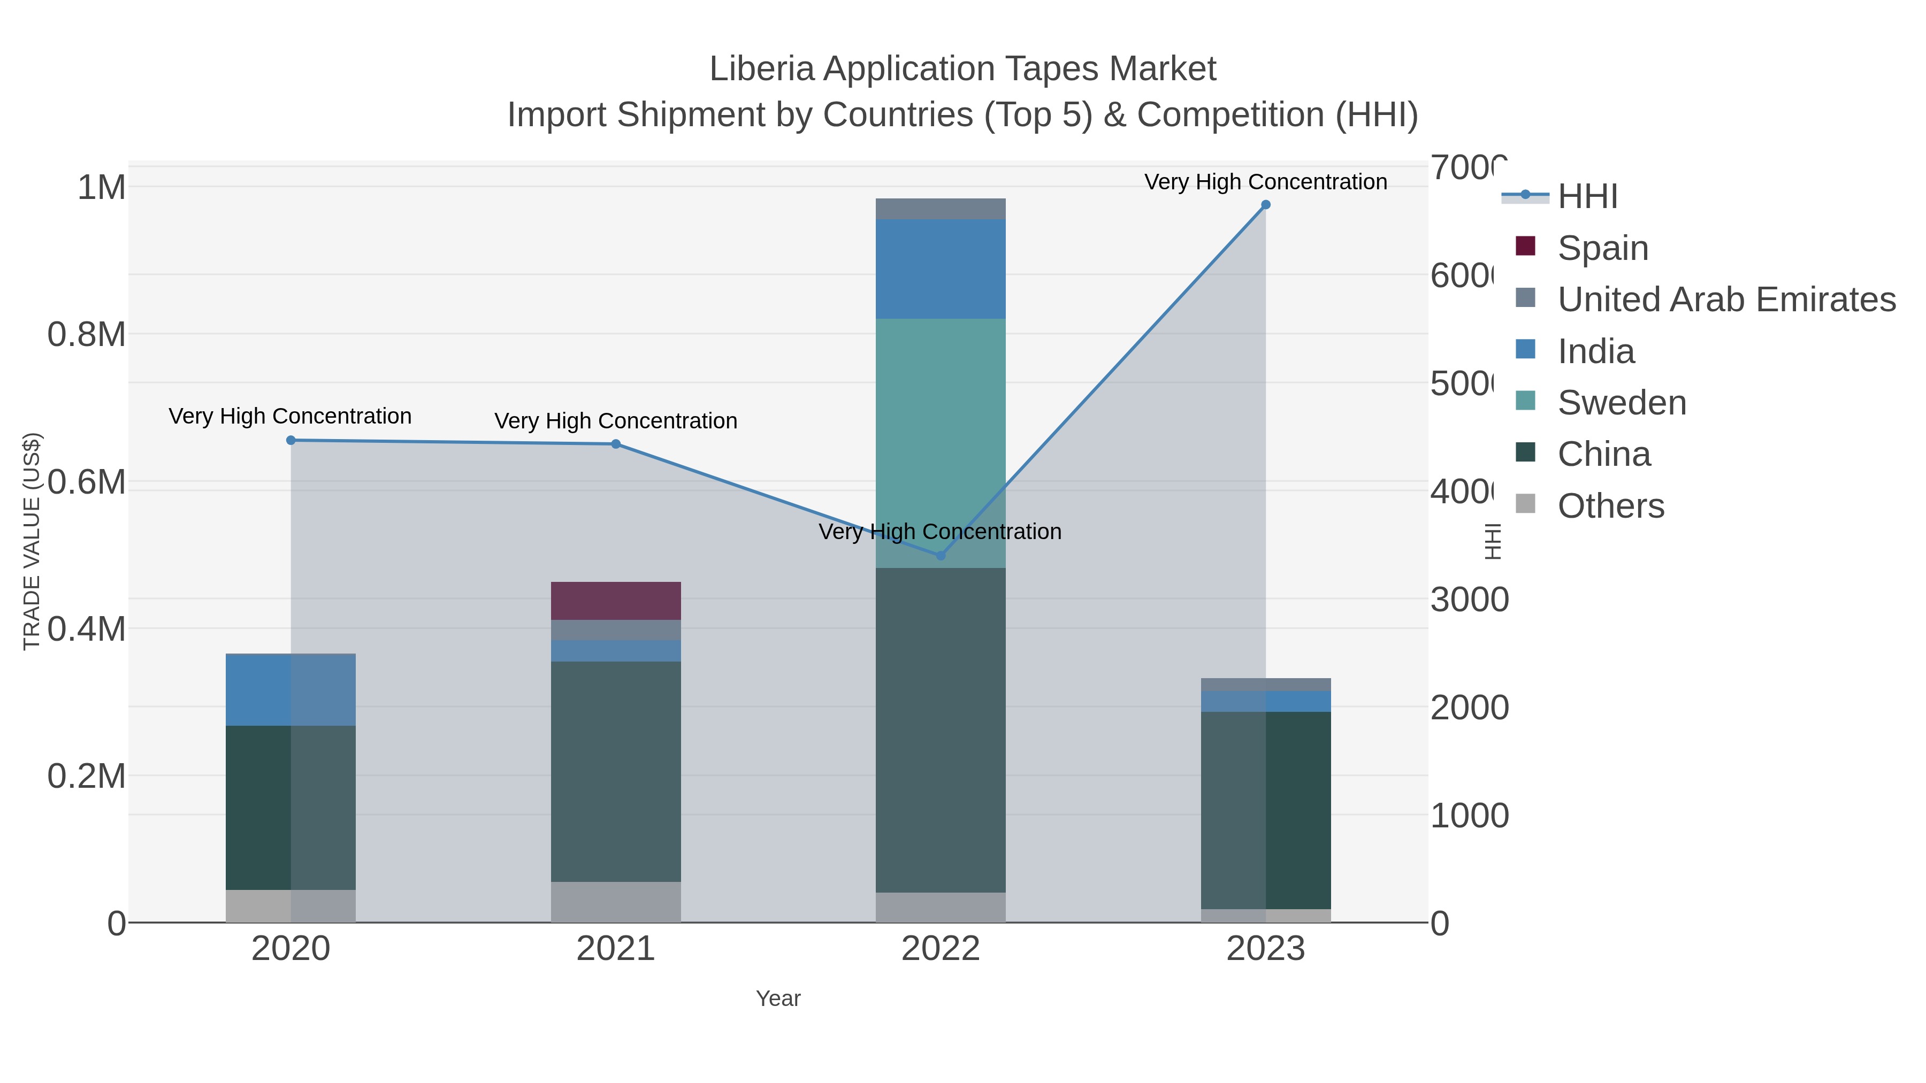The width and height of the screenshot is (1926, 1083).
Task: Click the UAE segment of 2021 bar
Action: [x=616, y=630]
